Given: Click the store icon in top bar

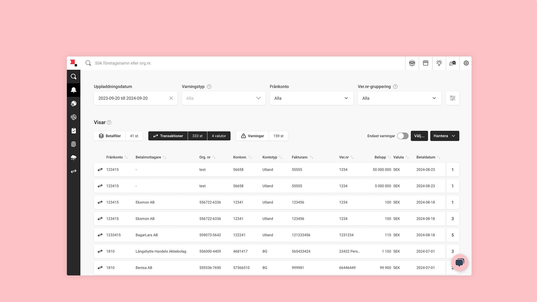Looking at the screenshot, I should [425, 63].
